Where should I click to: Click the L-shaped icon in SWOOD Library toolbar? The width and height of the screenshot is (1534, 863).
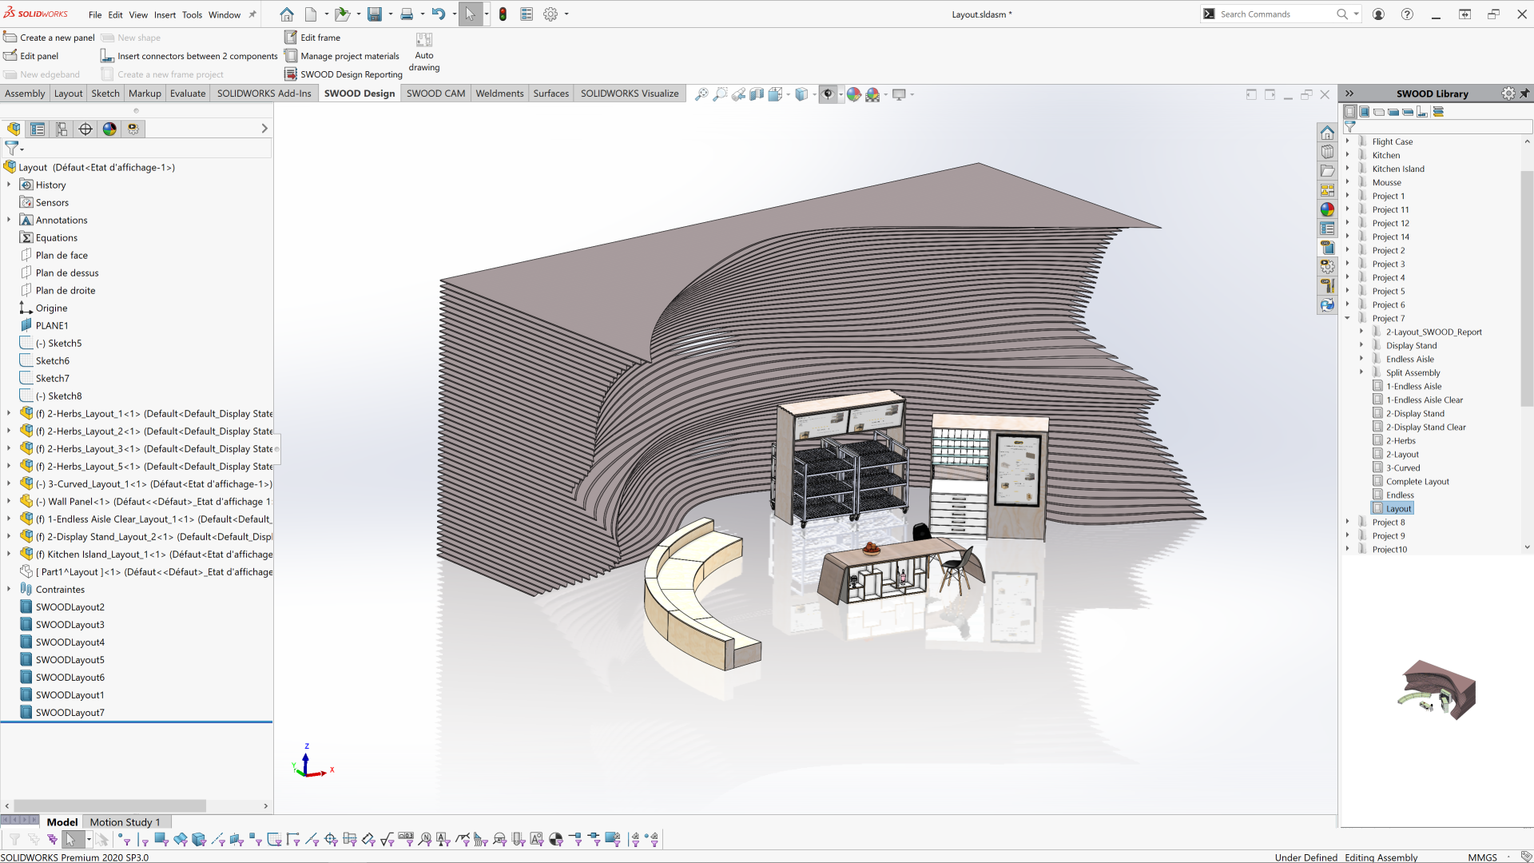(1422, 112)
